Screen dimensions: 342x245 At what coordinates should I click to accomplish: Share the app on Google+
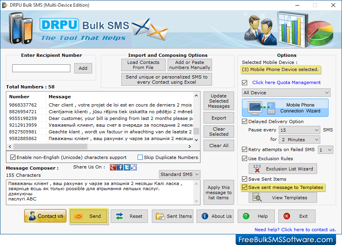(113, 167)
